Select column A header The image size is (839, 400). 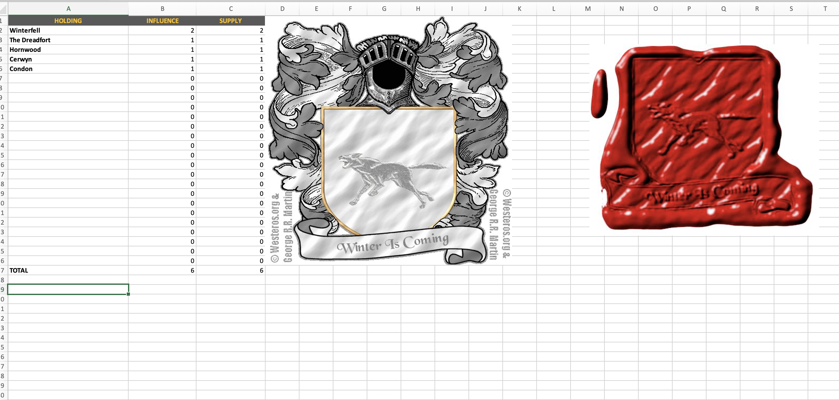pos(68,9)
